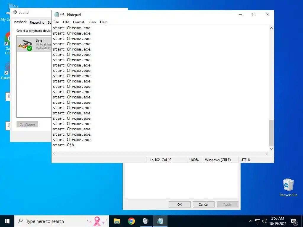
Task: Open the Help menu in Notepad
Action: pos(104,22)
